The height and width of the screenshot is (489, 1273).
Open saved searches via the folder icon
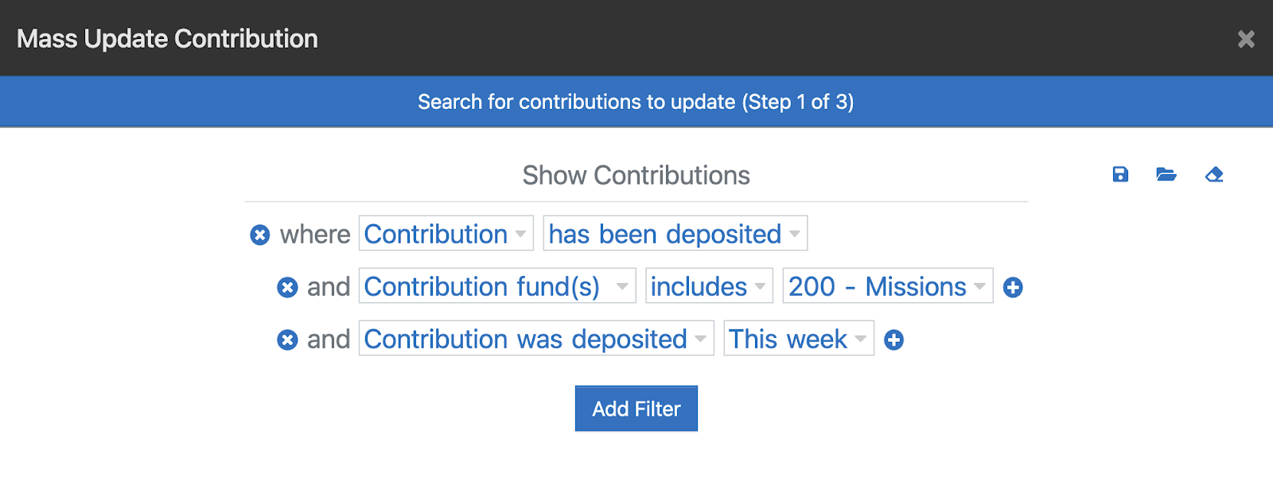[x=1166, y=175]
